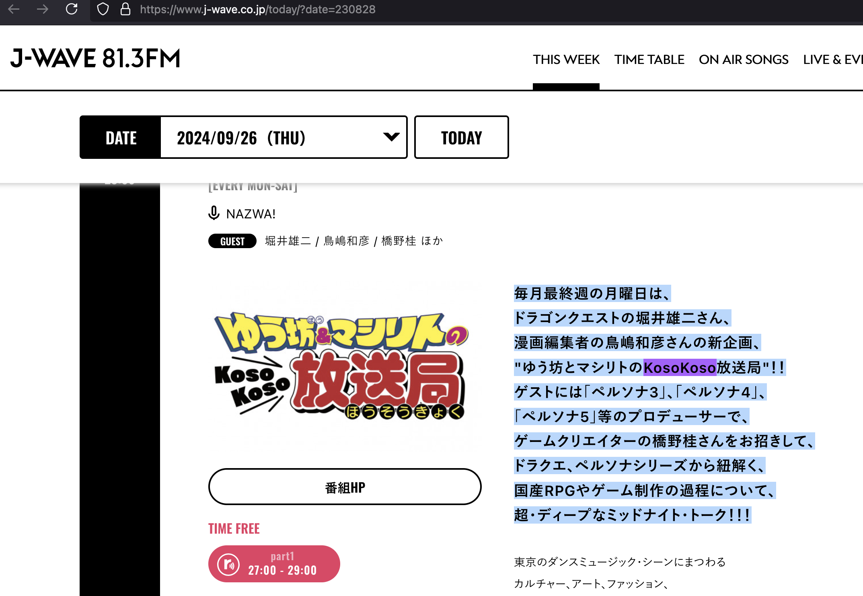Click the J-WAVE 81.3FM logo
Image resolution: width=863 pixels, height=596 pixels.
pyautogui.click(x=95, y=58)
